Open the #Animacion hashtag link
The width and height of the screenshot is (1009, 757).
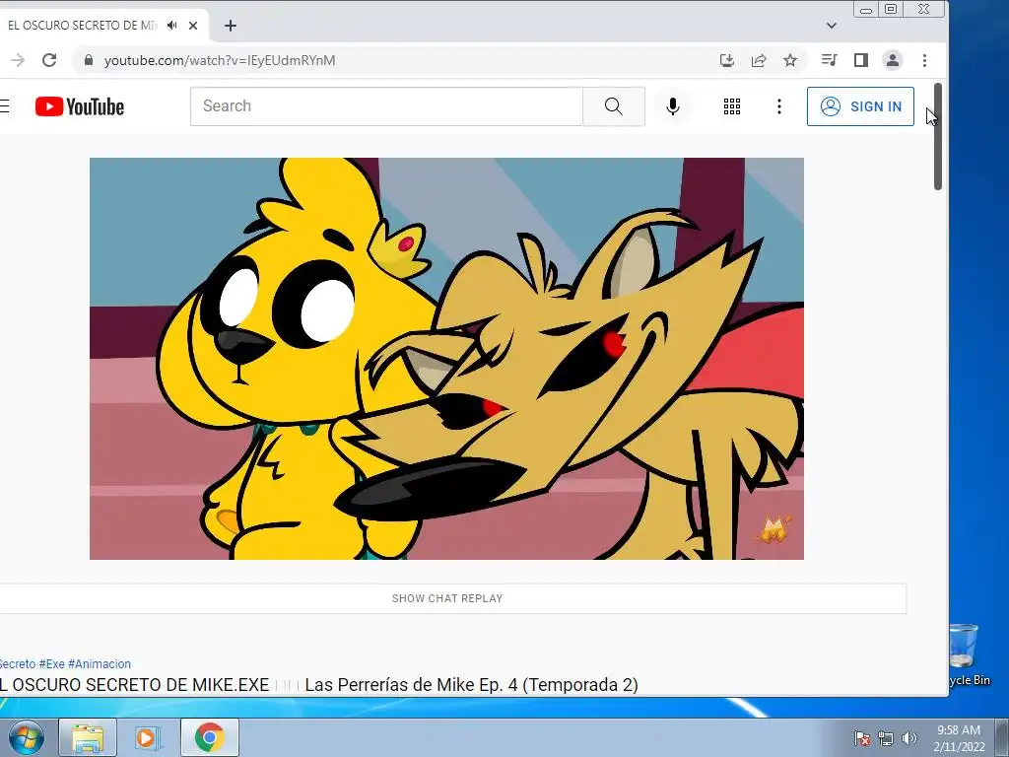100,663
